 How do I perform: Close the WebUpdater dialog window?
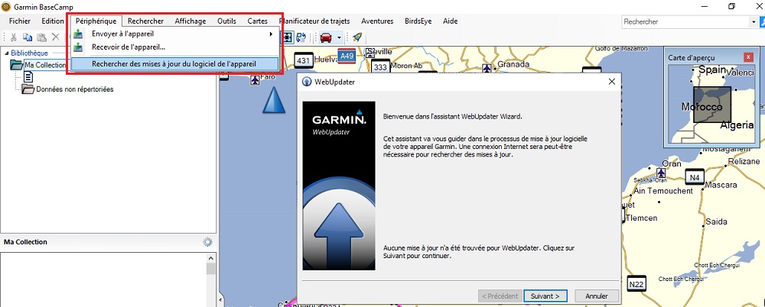pos(611,82)
